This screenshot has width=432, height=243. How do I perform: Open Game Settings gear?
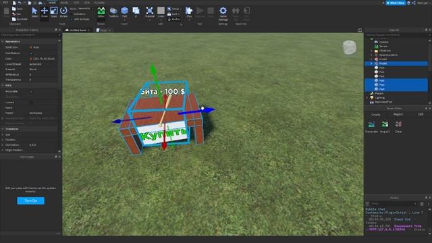223,13
